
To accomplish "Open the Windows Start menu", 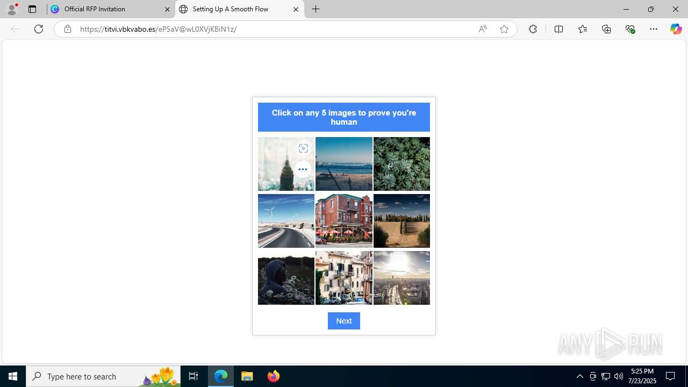I will (13, 376).
